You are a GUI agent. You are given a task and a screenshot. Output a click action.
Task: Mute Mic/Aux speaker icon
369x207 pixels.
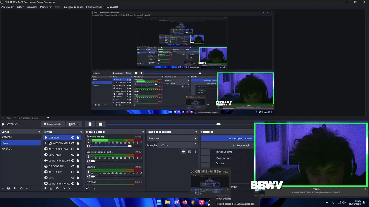[x=89, y=176]
